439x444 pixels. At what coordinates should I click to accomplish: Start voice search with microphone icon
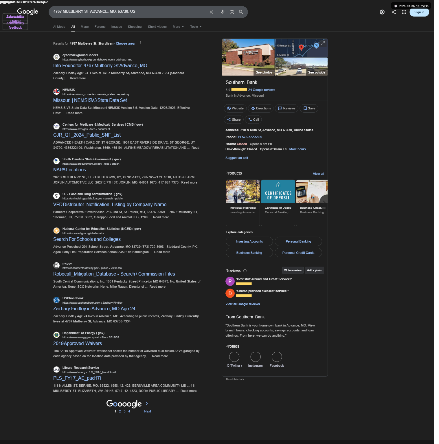(223, 12)
